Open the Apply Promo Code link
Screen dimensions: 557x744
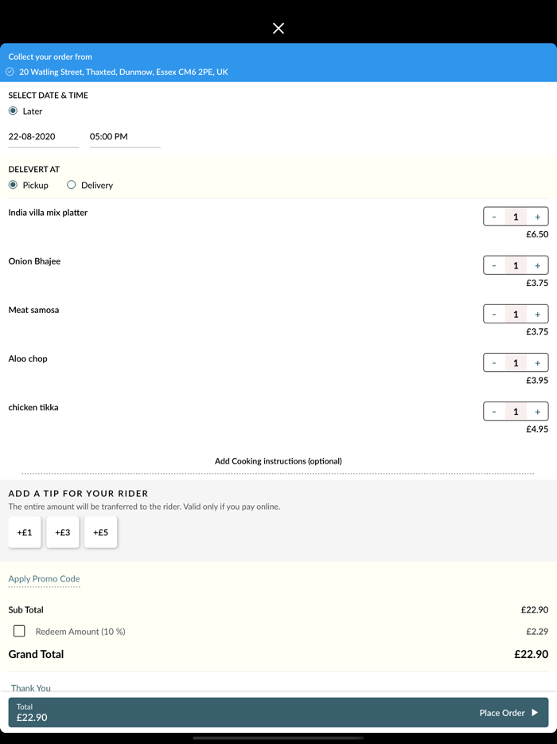pyautogui.click(x=44, y=579)
